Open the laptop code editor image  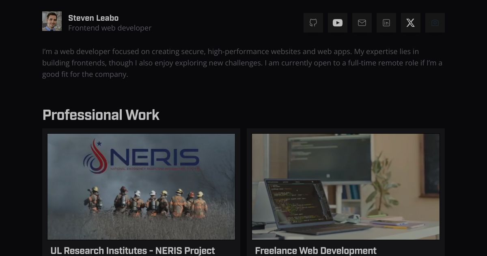(x=346, y=187)
